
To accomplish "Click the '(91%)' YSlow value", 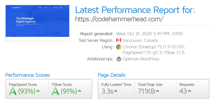I will pos(69,91).
